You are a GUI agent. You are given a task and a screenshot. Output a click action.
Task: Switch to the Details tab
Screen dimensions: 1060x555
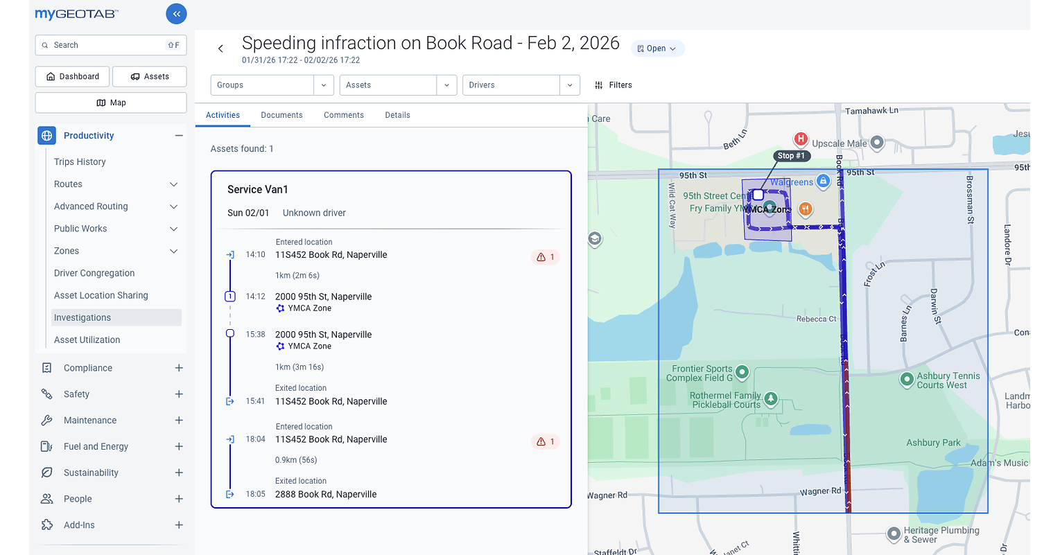tap(397, 115)
